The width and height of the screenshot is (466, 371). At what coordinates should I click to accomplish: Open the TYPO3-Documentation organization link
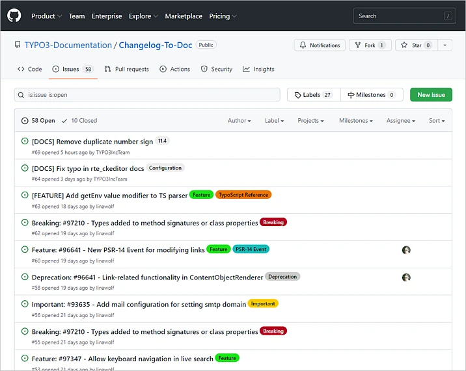68,45
